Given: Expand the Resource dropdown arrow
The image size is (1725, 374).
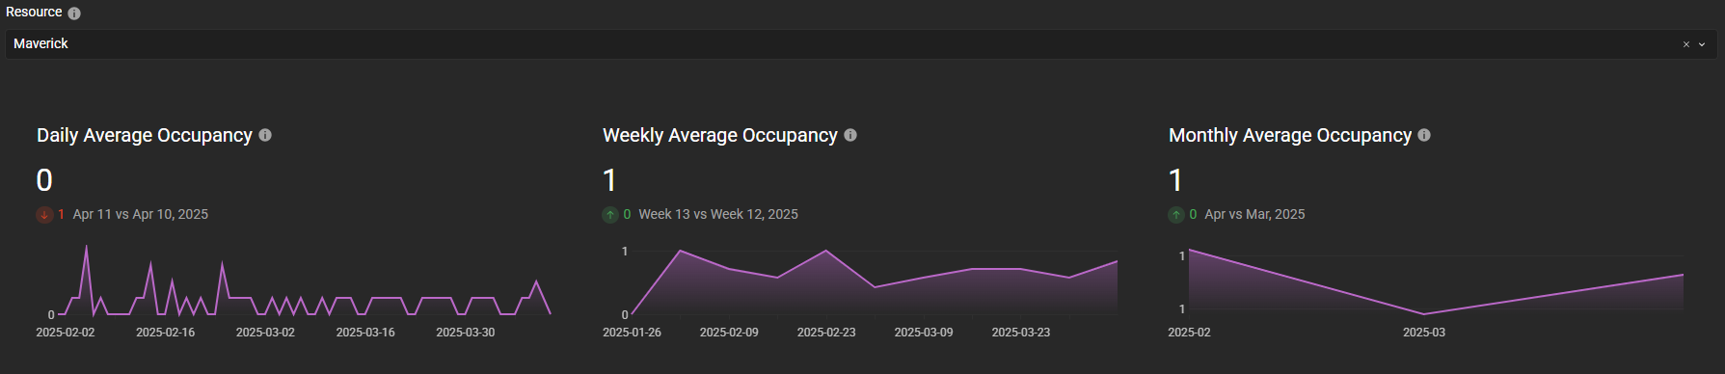Looking at the screenshot, I should pyautogui.click(x=1702, y=44).
